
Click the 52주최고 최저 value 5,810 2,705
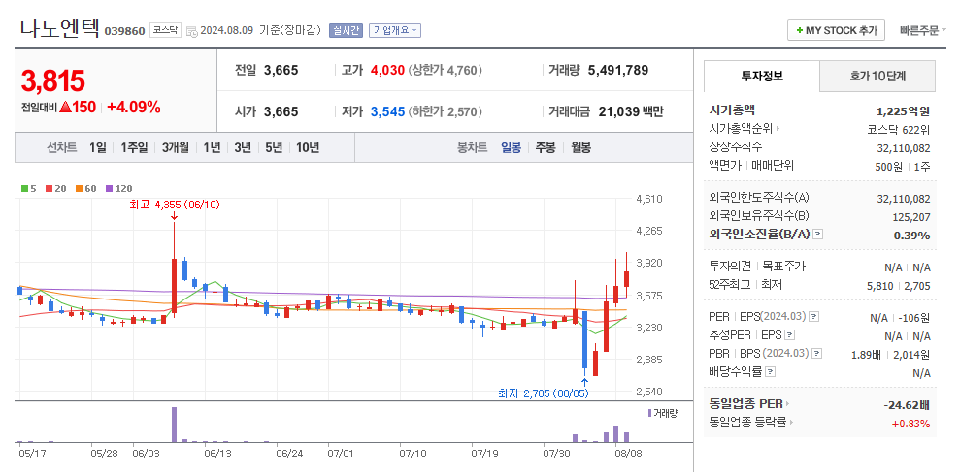[x=900, y=286]
